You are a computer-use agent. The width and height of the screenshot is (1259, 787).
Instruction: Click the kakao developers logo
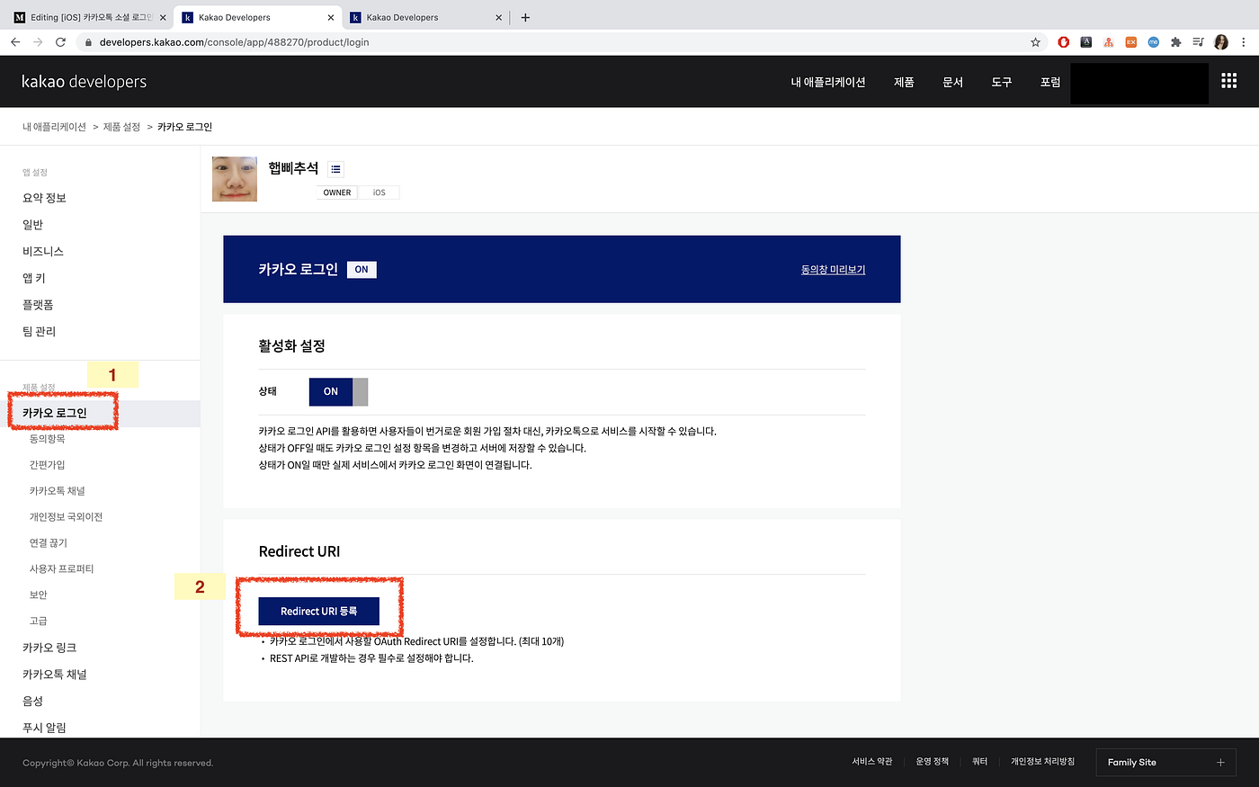[85, 82]
